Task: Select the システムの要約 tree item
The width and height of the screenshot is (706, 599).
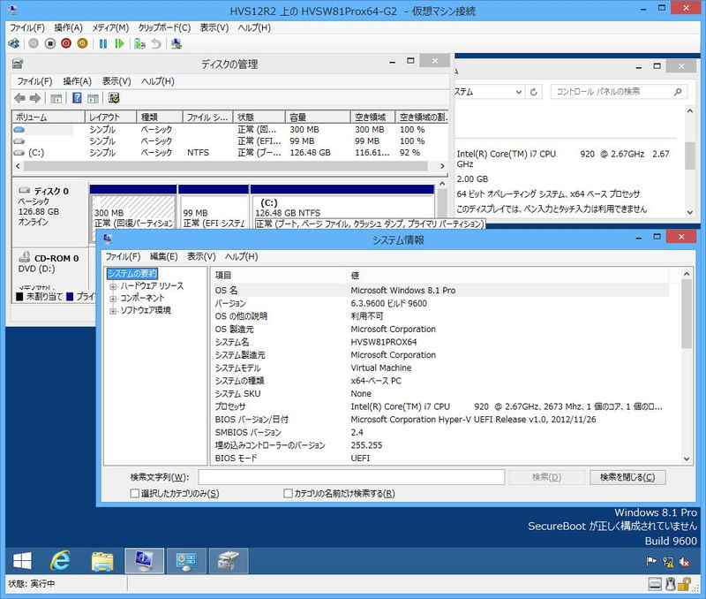Action: point(132,274)
